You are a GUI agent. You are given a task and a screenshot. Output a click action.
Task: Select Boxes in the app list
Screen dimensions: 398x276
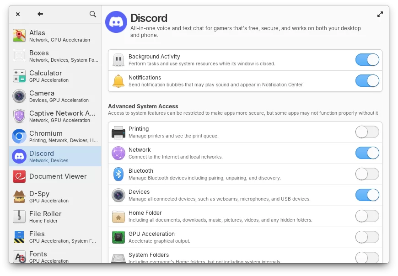point(55,55)
